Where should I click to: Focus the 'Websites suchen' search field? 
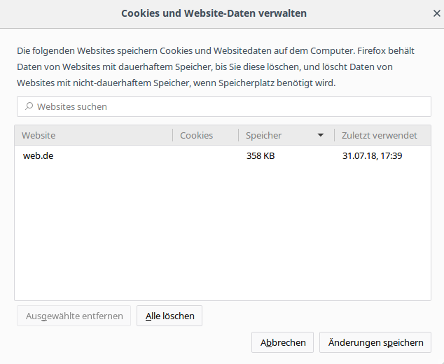(224, 106)
